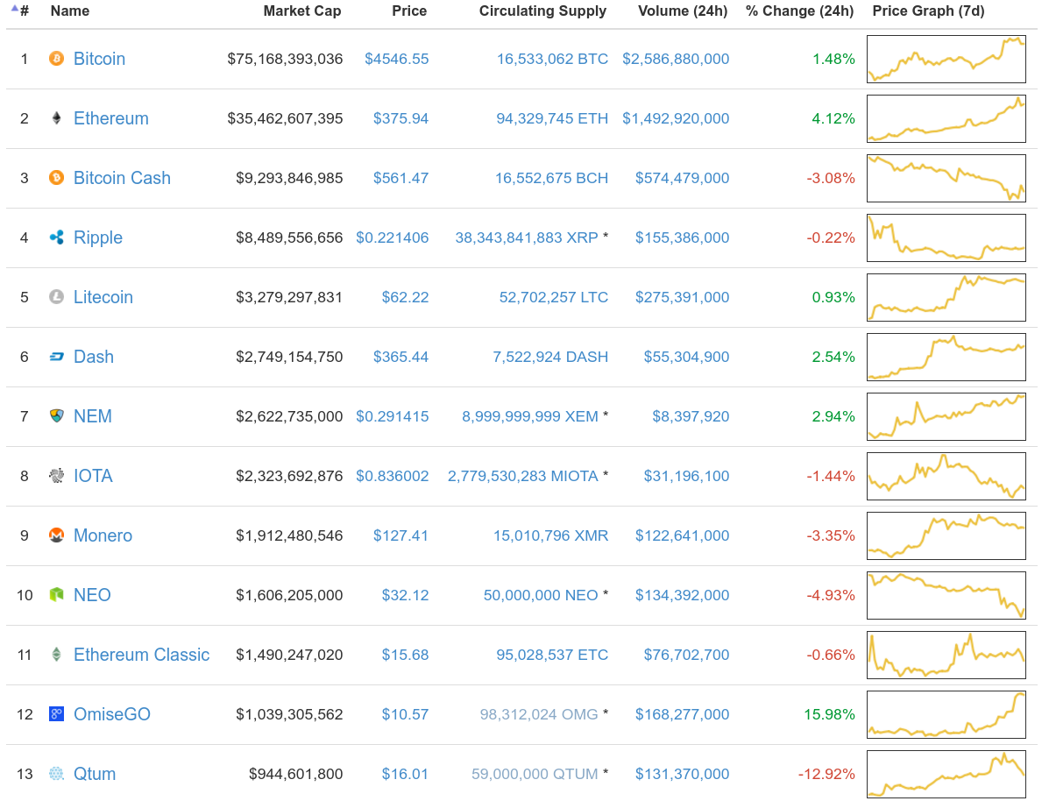Click circulating supply 16,533,062 BTC
Viewport: 1042px width, 801px height.
click(x=552, y=59)
